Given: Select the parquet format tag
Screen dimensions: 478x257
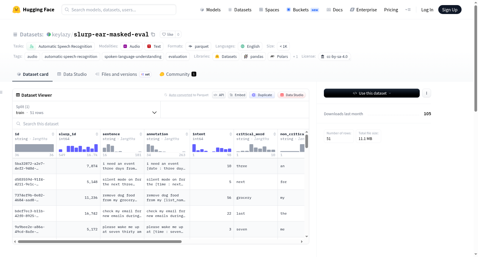Looking at the screenshot, I should tap(198, 46).
